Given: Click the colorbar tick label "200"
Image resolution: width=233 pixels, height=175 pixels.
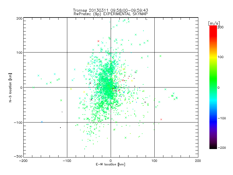Looking at the screenshot, I should [x=220, y=27].
